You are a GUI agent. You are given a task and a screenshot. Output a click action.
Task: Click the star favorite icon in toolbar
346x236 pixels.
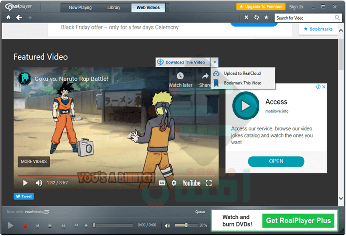coord(266,17)
